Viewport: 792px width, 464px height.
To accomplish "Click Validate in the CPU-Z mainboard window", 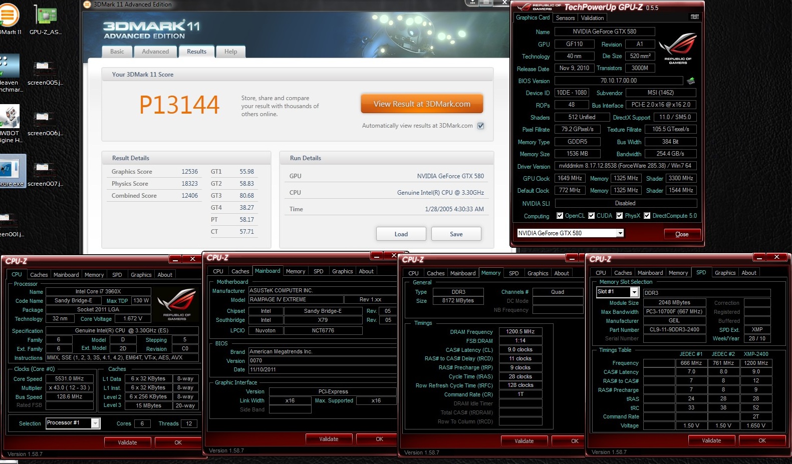I will pos(329,439).
